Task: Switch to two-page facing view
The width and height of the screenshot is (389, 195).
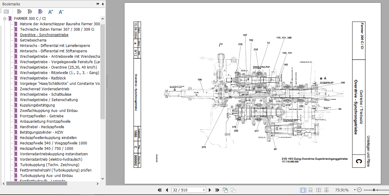Action: [x=319, y=190]
